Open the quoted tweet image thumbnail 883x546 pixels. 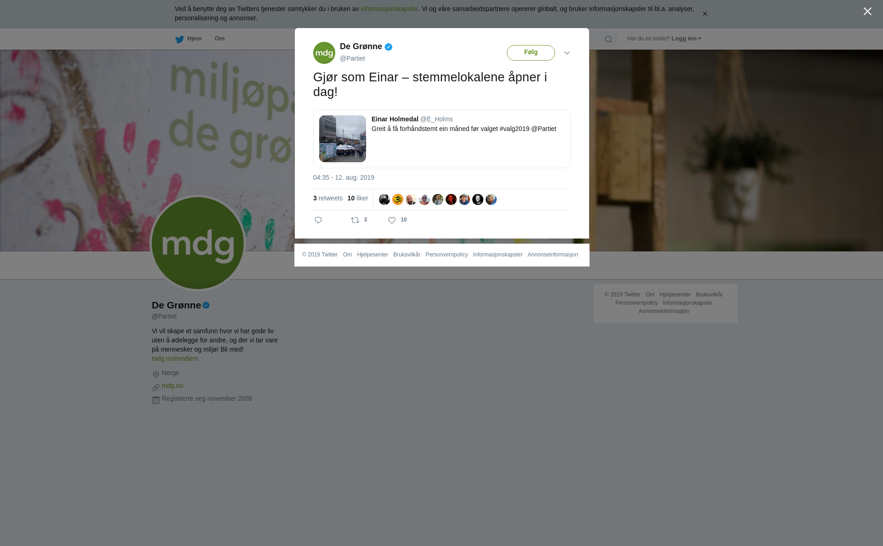click(x=343, y=139)
